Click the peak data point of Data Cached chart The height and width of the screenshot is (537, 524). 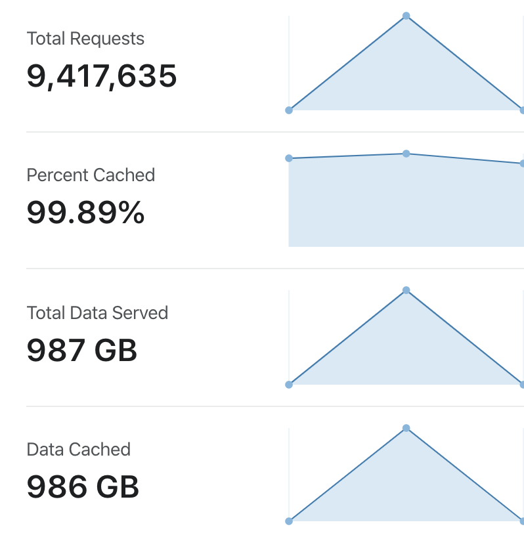pos(406,428)
